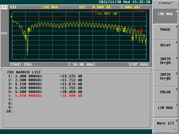Switch to SMITH (G+jB) format
The height and width of the screenshot is (134, 179).
pyautogui.click(x=165, y=79)
